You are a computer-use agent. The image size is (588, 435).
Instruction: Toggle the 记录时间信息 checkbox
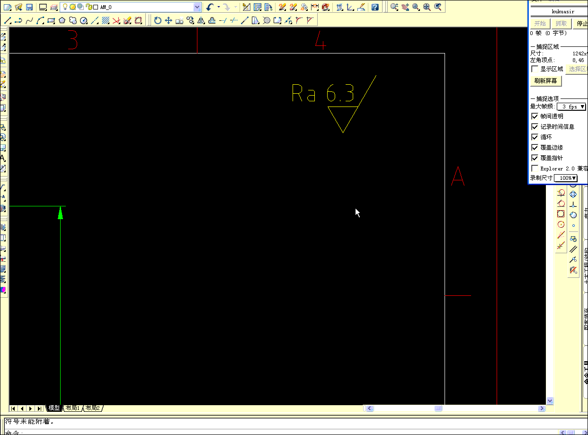pyautogui.click(x=535, y=127)
